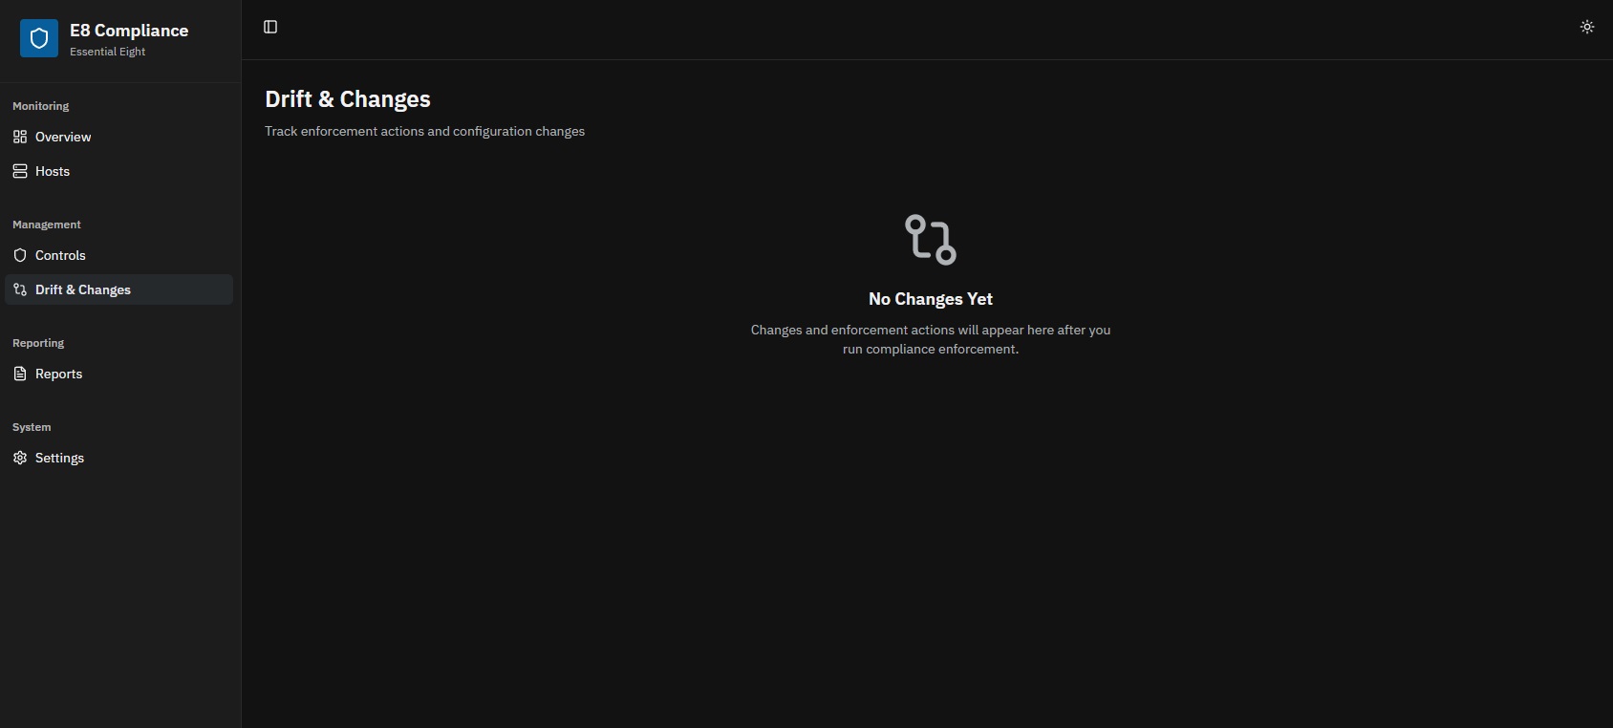Click the Settings gear icon in sidebar

[20, 458]
